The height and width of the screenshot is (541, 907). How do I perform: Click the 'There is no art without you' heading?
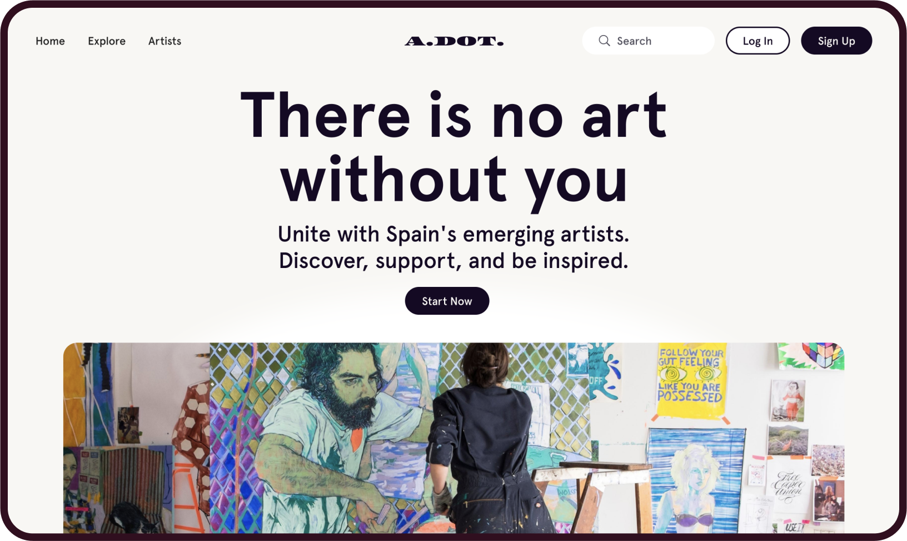[x=453, y=147]
